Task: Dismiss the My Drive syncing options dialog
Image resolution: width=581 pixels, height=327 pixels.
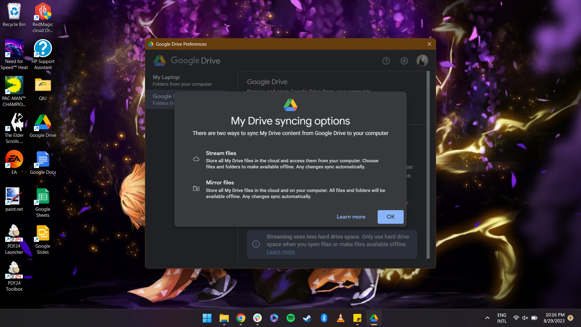Action: coord(390,217)
